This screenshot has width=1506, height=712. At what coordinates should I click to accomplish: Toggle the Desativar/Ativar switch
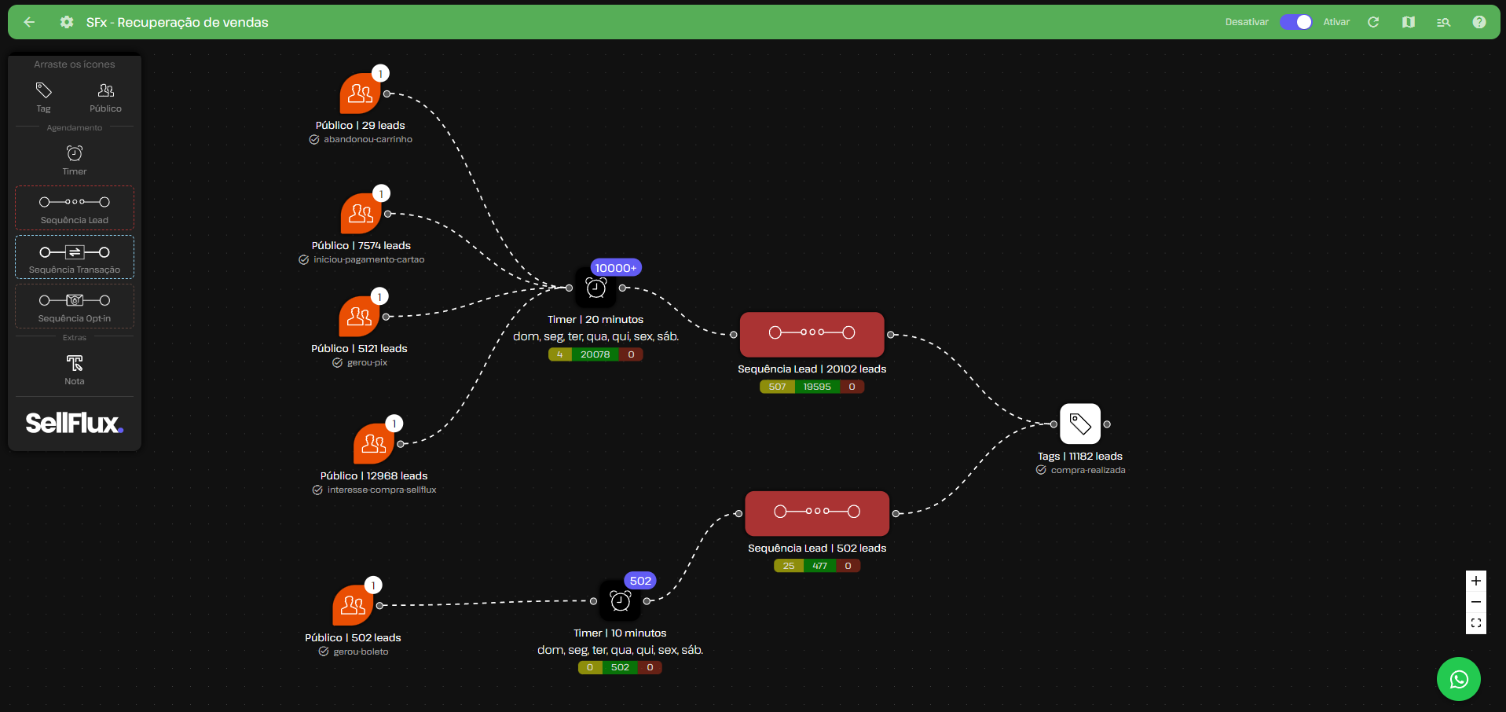pos(1295,22)
